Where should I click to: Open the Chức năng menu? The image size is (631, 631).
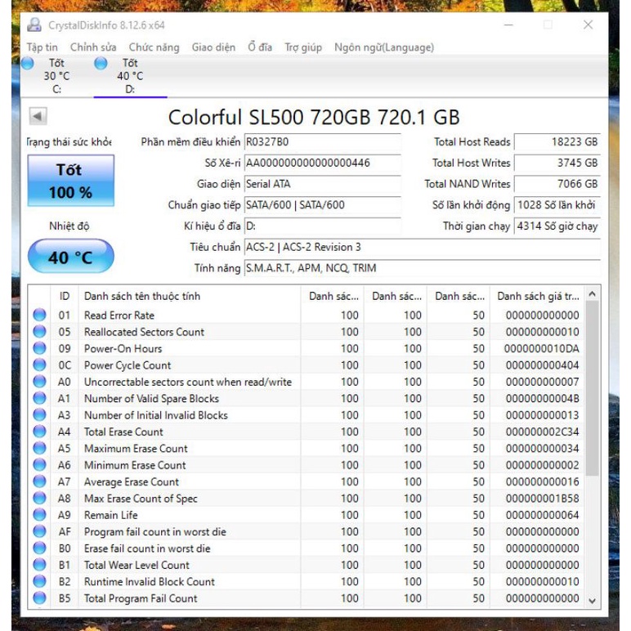154,47
